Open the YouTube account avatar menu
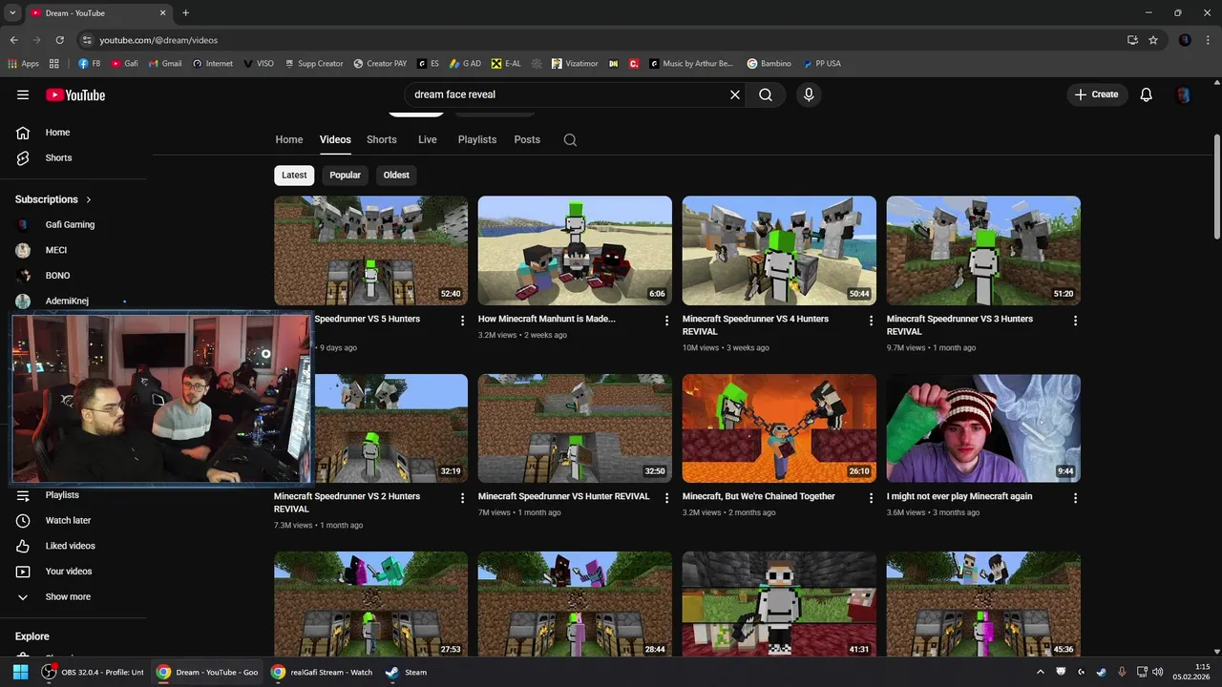 point(1184,94)
